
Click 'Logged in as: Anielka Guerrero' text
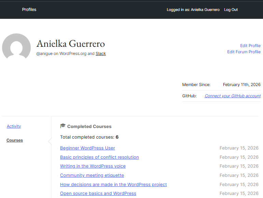tap(193, 10)
